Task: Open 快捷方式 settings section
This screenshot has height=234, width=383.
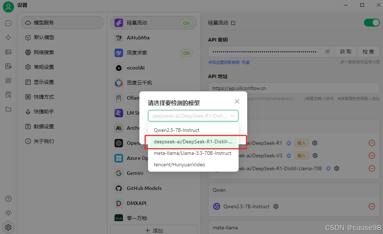Action: pyautogui.click(x=62, y=97)
